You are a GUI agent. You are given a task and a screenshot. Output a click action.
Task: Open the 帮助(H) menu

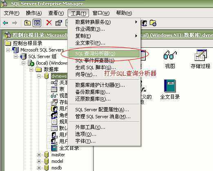pyautogui.click(x=124, y=13)
